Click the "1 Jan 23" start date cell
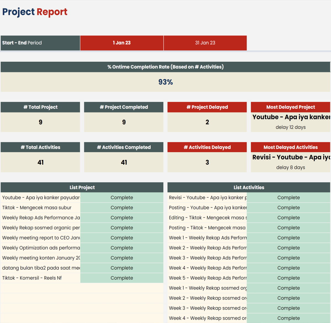The image size is (331, 323). 122,43
